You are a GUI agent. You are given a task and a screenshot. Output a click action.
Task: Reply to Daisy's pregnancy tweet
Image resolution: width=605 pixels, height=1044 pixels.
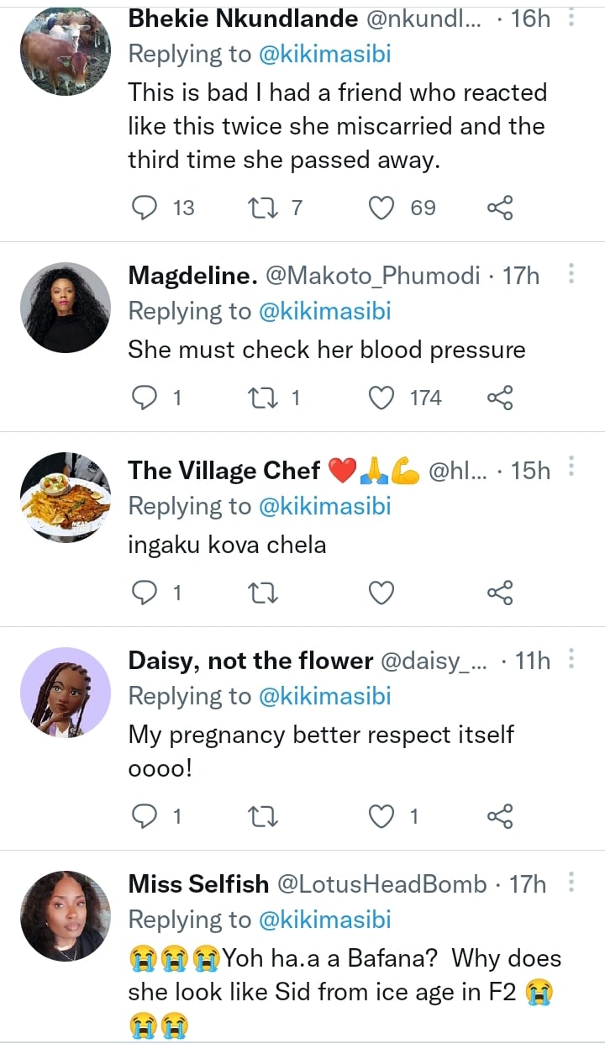point(145,815)
